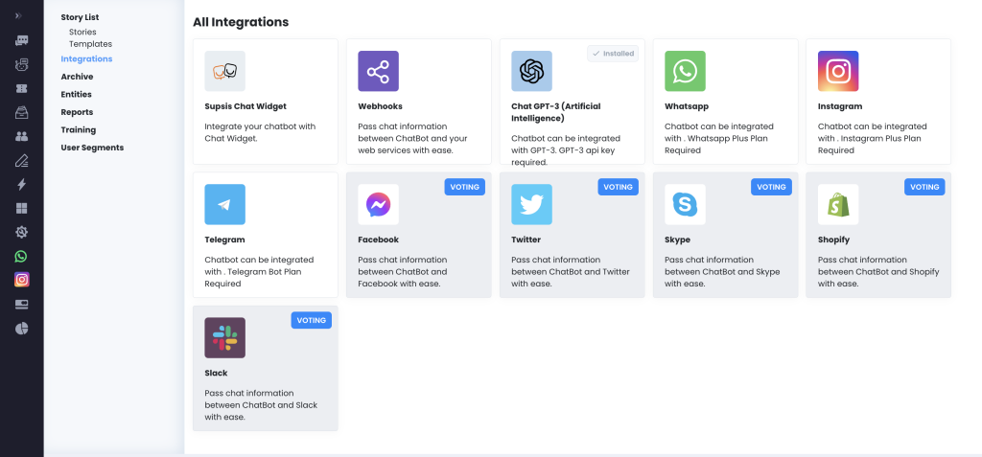Viewport: 982px width, 457px height.
Task: Click 'GPT-3 api key required' description
Action: coord(566,150)
